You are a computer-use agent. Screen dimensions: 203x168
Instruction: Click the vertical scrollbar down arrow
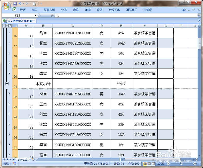(199, 156)
